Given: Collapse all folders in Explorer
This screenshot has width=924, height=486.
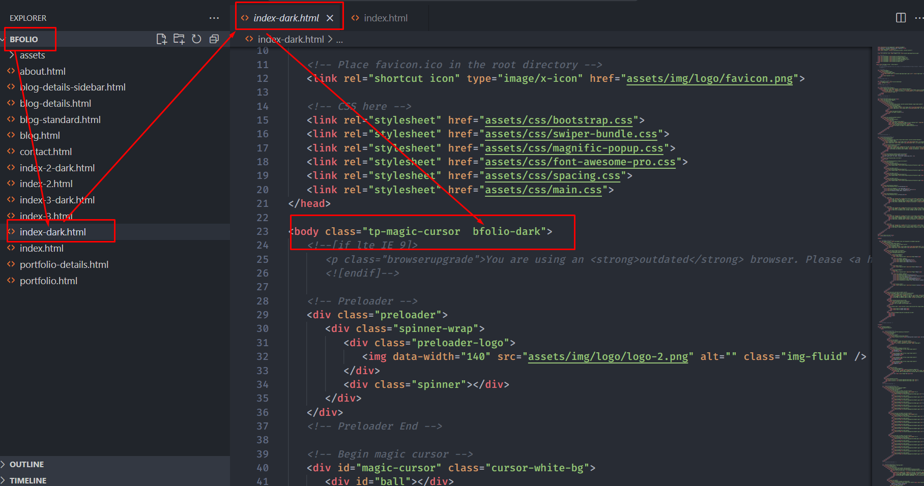Looking at the screenshot, I should 214,39.
